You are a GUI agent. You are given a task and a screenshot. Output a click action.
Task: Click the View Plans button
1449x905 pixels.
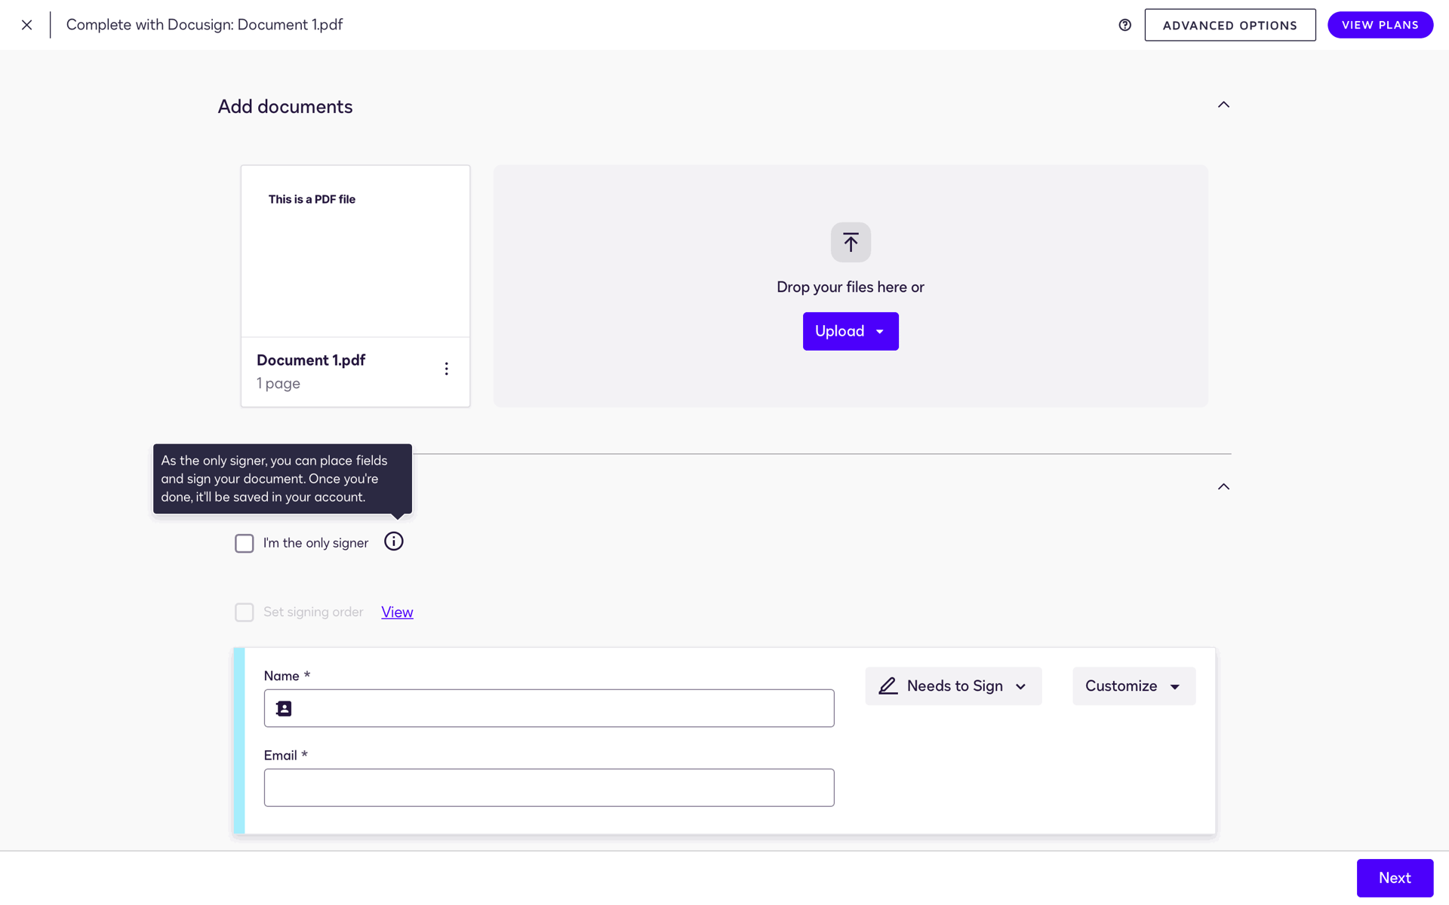pyautogui.click(x=1380, y=25)
